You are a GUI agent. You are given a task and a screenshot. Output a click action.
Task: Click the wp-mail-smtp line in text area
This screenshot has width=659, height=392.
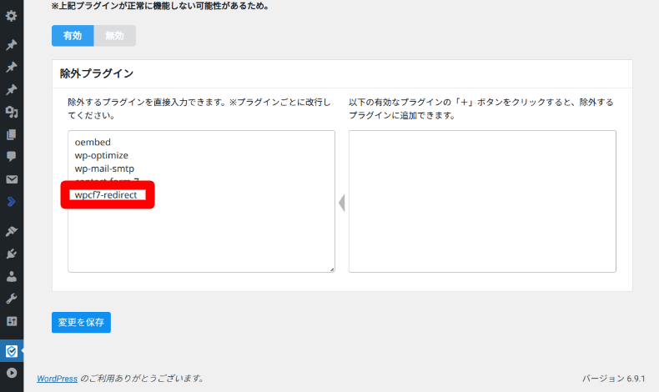(x=104, y=168)
